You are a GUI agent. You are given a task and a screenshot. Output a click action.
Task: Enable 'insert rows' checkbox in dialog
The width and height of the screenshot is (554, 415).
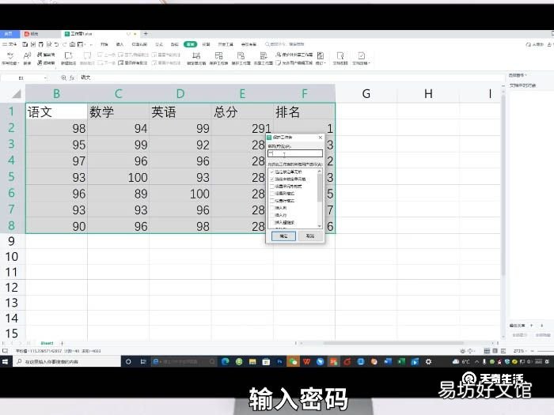[x=272, y=215]
